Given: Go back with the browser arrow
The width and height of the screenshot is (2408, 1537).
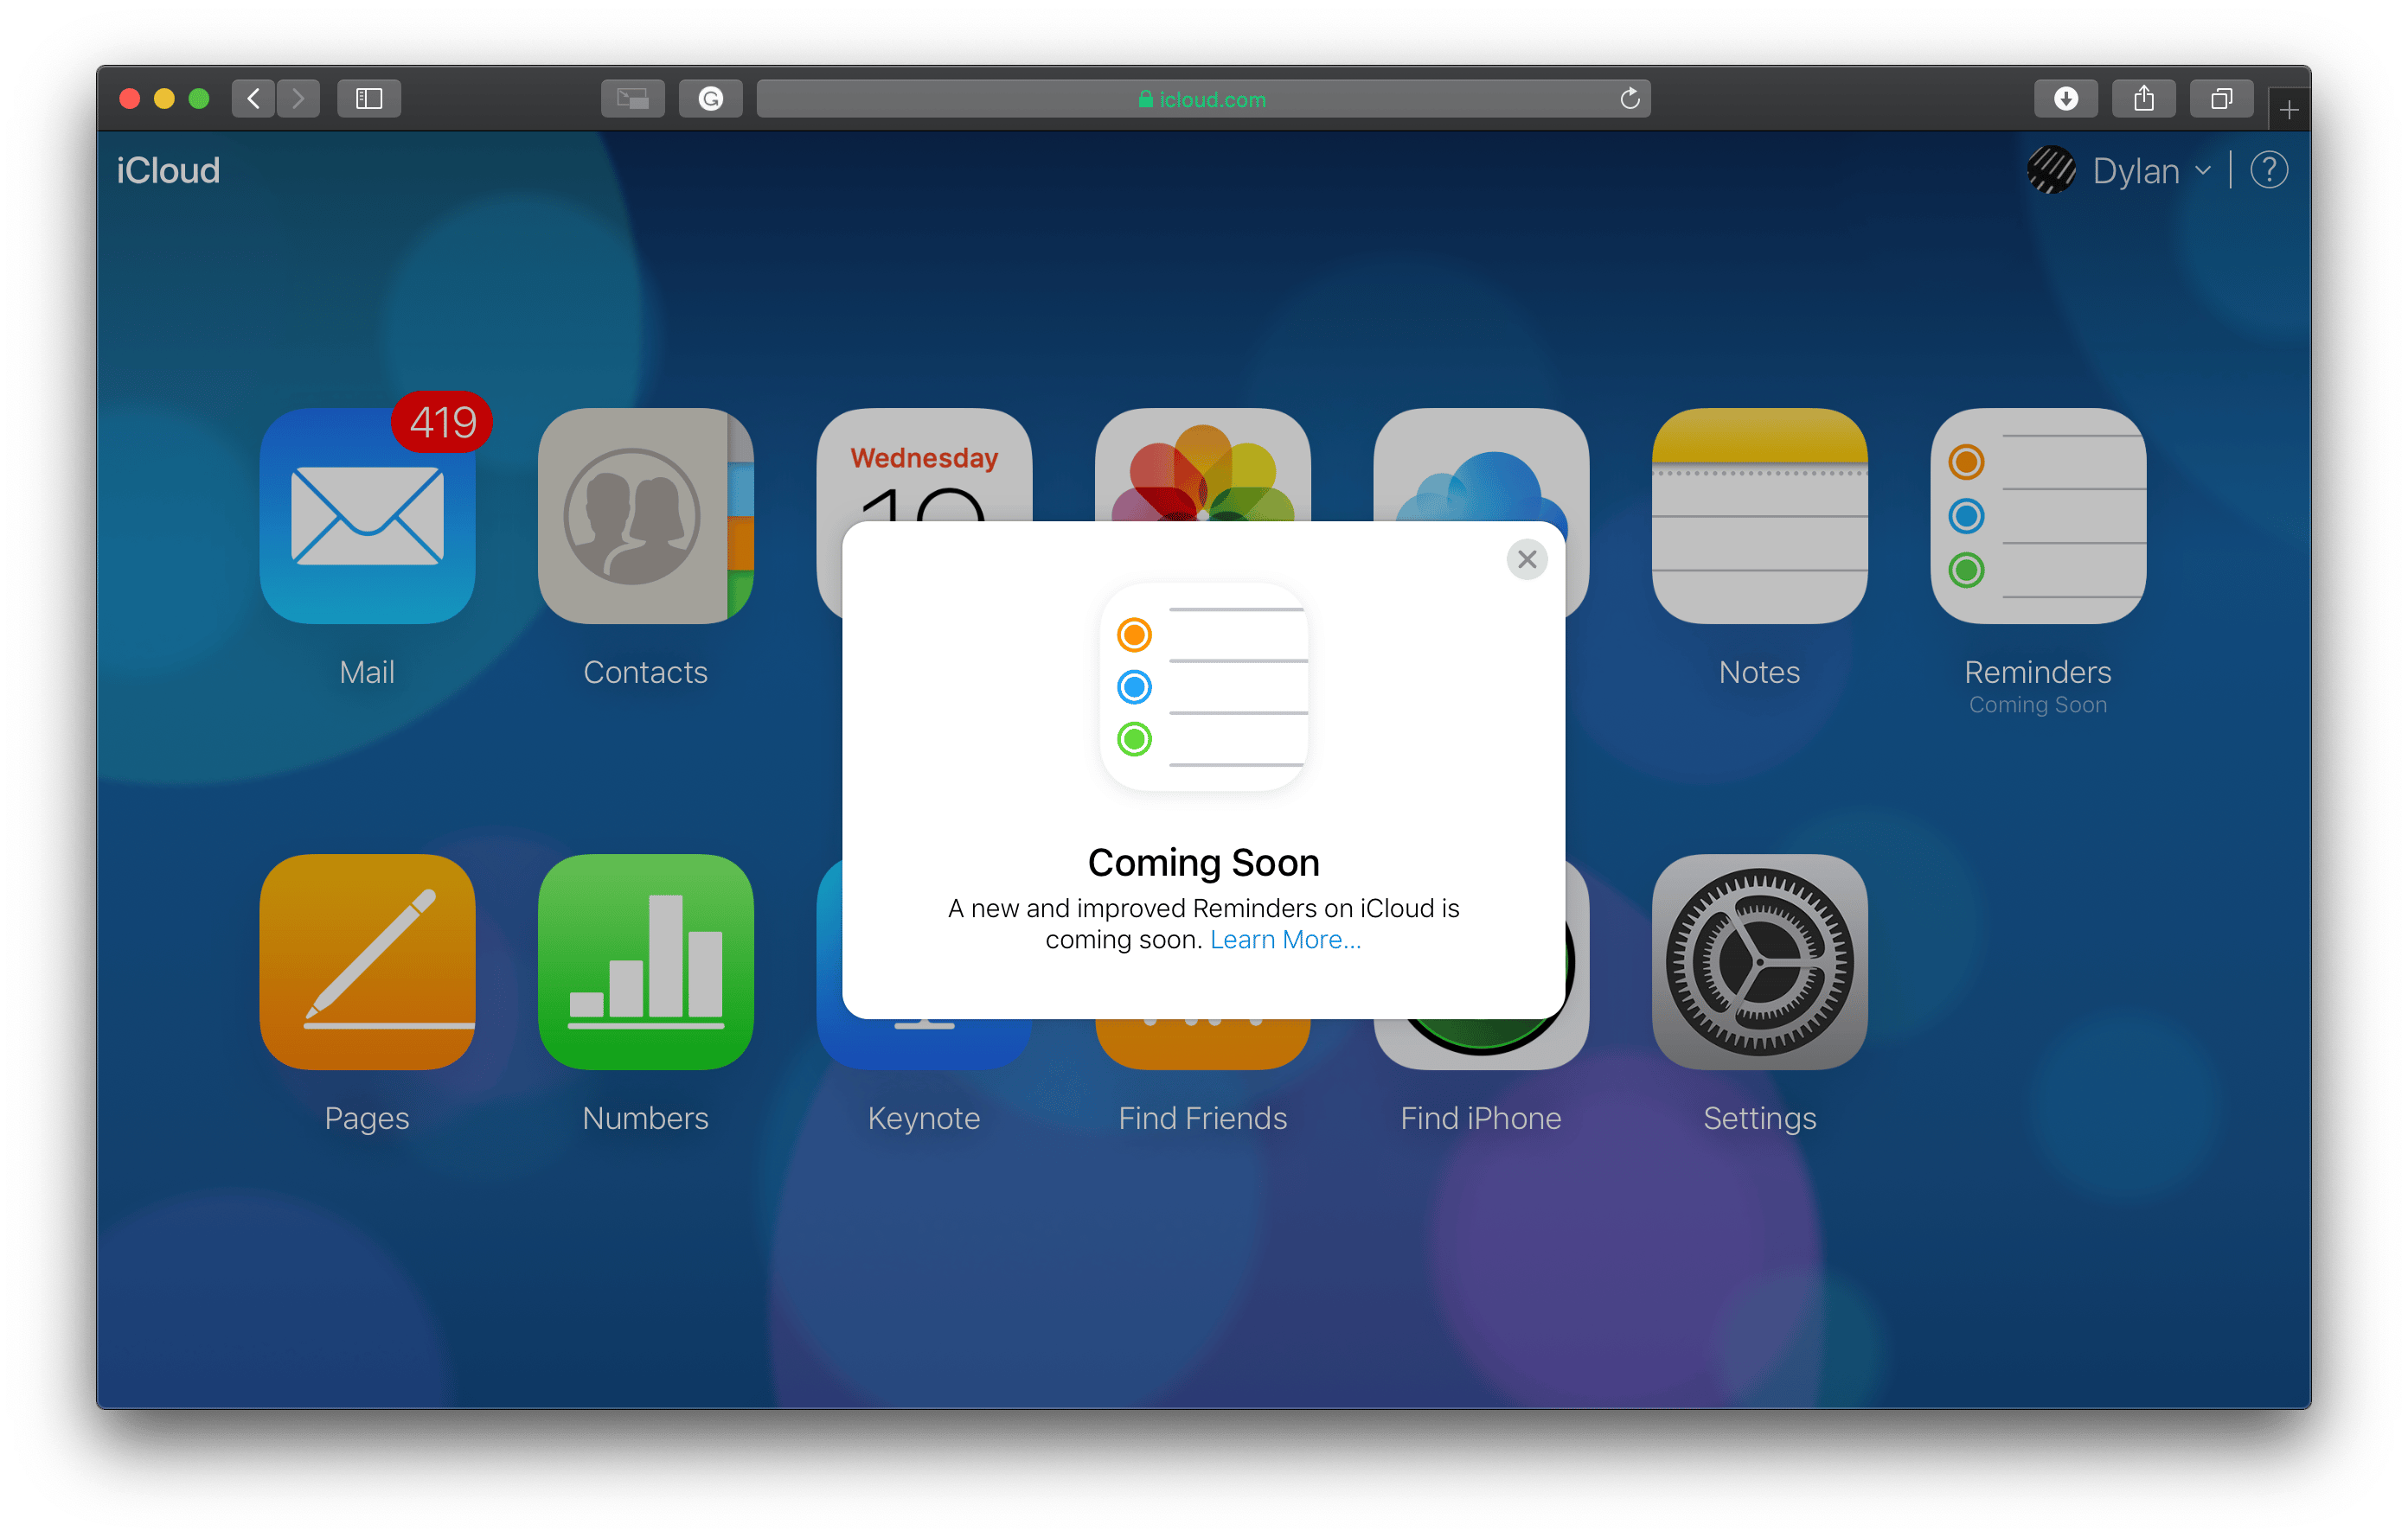Looking at the screenshot, I should pos(253,98).
